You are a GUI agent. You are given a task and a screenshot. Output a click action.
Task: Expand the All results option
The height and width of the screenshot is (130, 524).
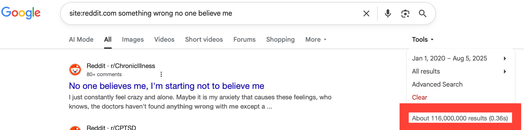pos(459,71)
